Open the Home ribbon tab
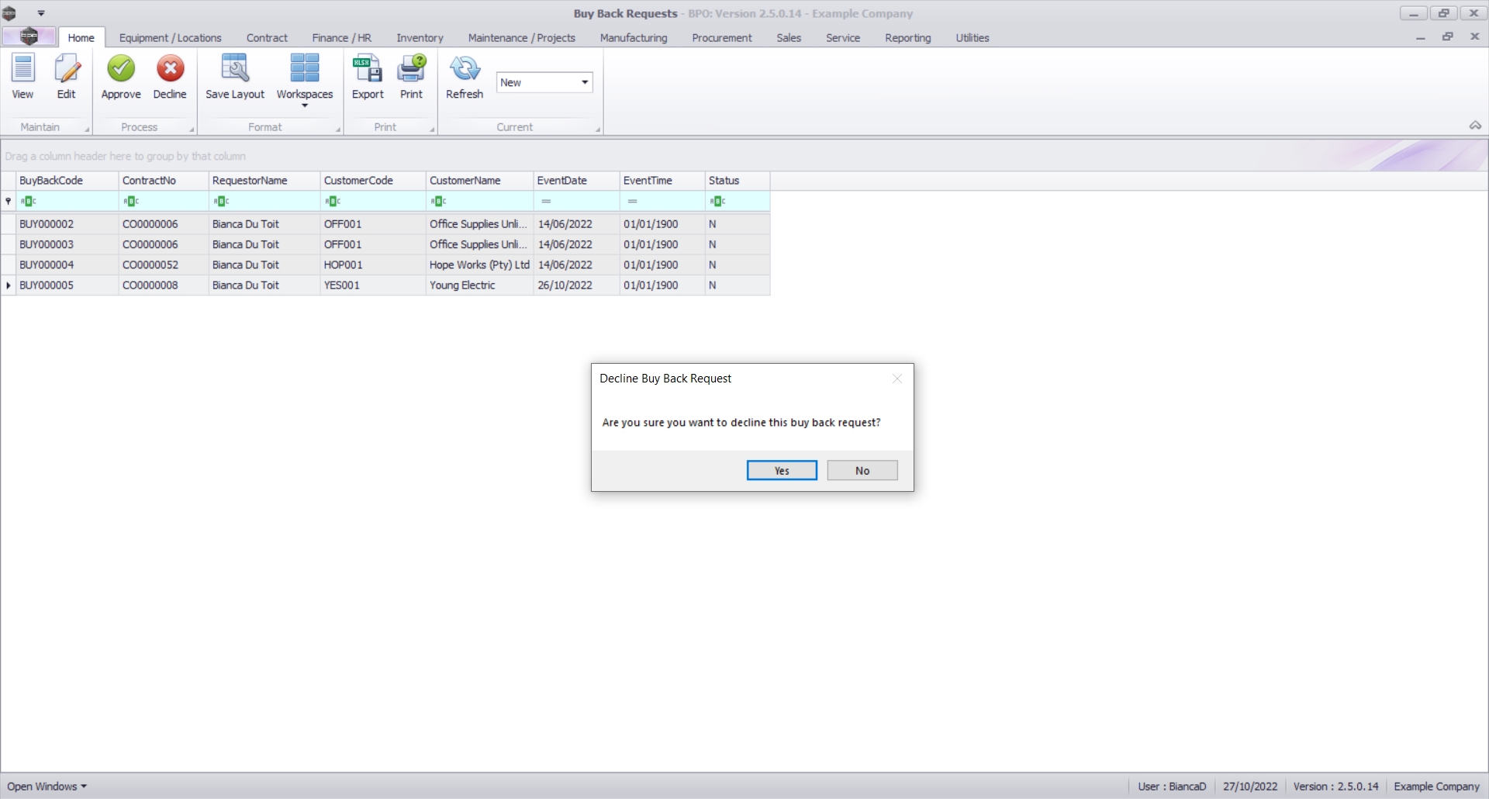This screenshot has width=1489, height=799. [x=81, y=37]
